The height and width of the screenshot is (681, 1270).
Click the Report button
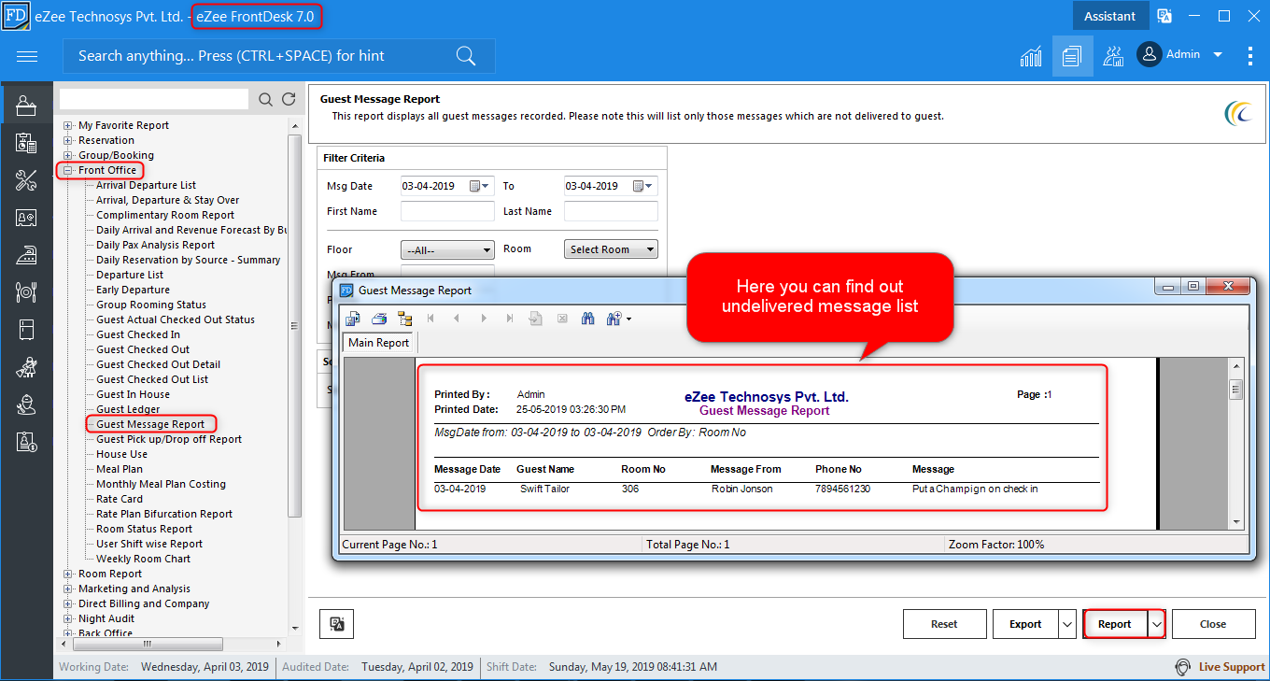click(1115, 624)
